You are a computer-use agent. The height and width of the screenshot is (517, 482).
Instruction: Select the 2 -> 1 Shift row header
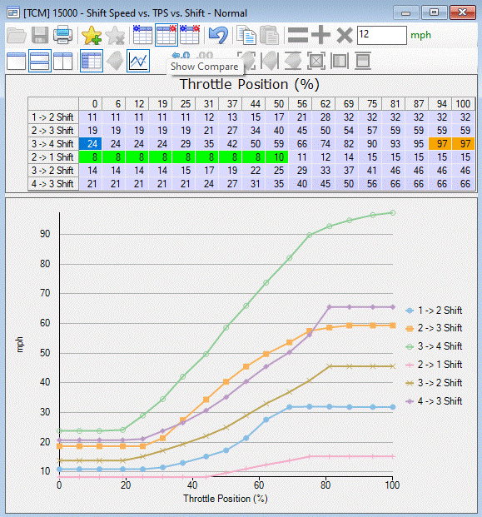tap(53, 157)
